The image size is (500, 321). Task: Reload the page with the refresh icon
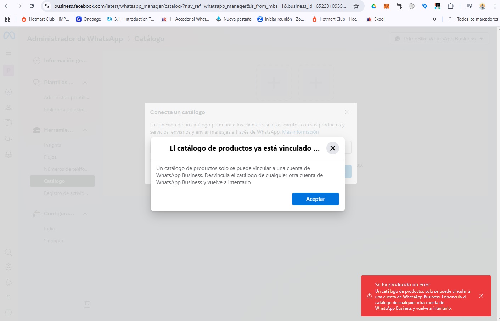32,6
